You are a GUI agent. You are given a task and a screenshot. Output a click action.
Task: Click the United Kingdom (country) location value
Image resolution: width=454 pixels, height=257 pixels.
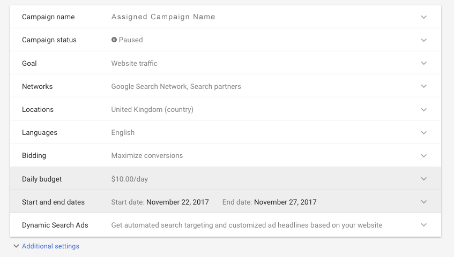click(x=152, y=110)
